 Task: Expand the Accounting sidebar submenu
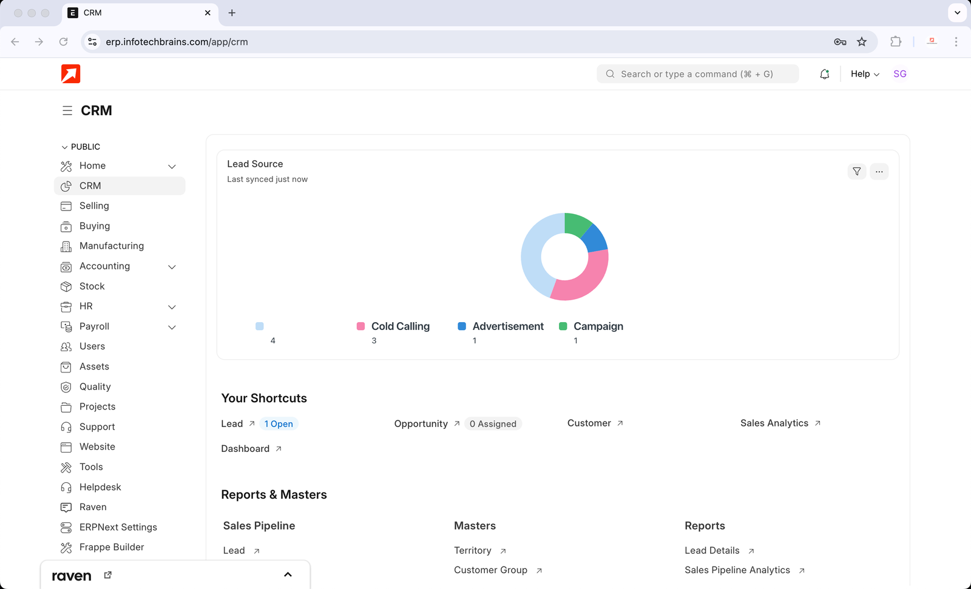[x=172, y=267]
